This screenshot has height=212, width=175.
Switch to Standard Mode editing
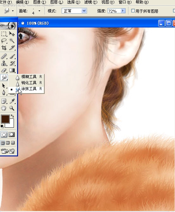4,135
